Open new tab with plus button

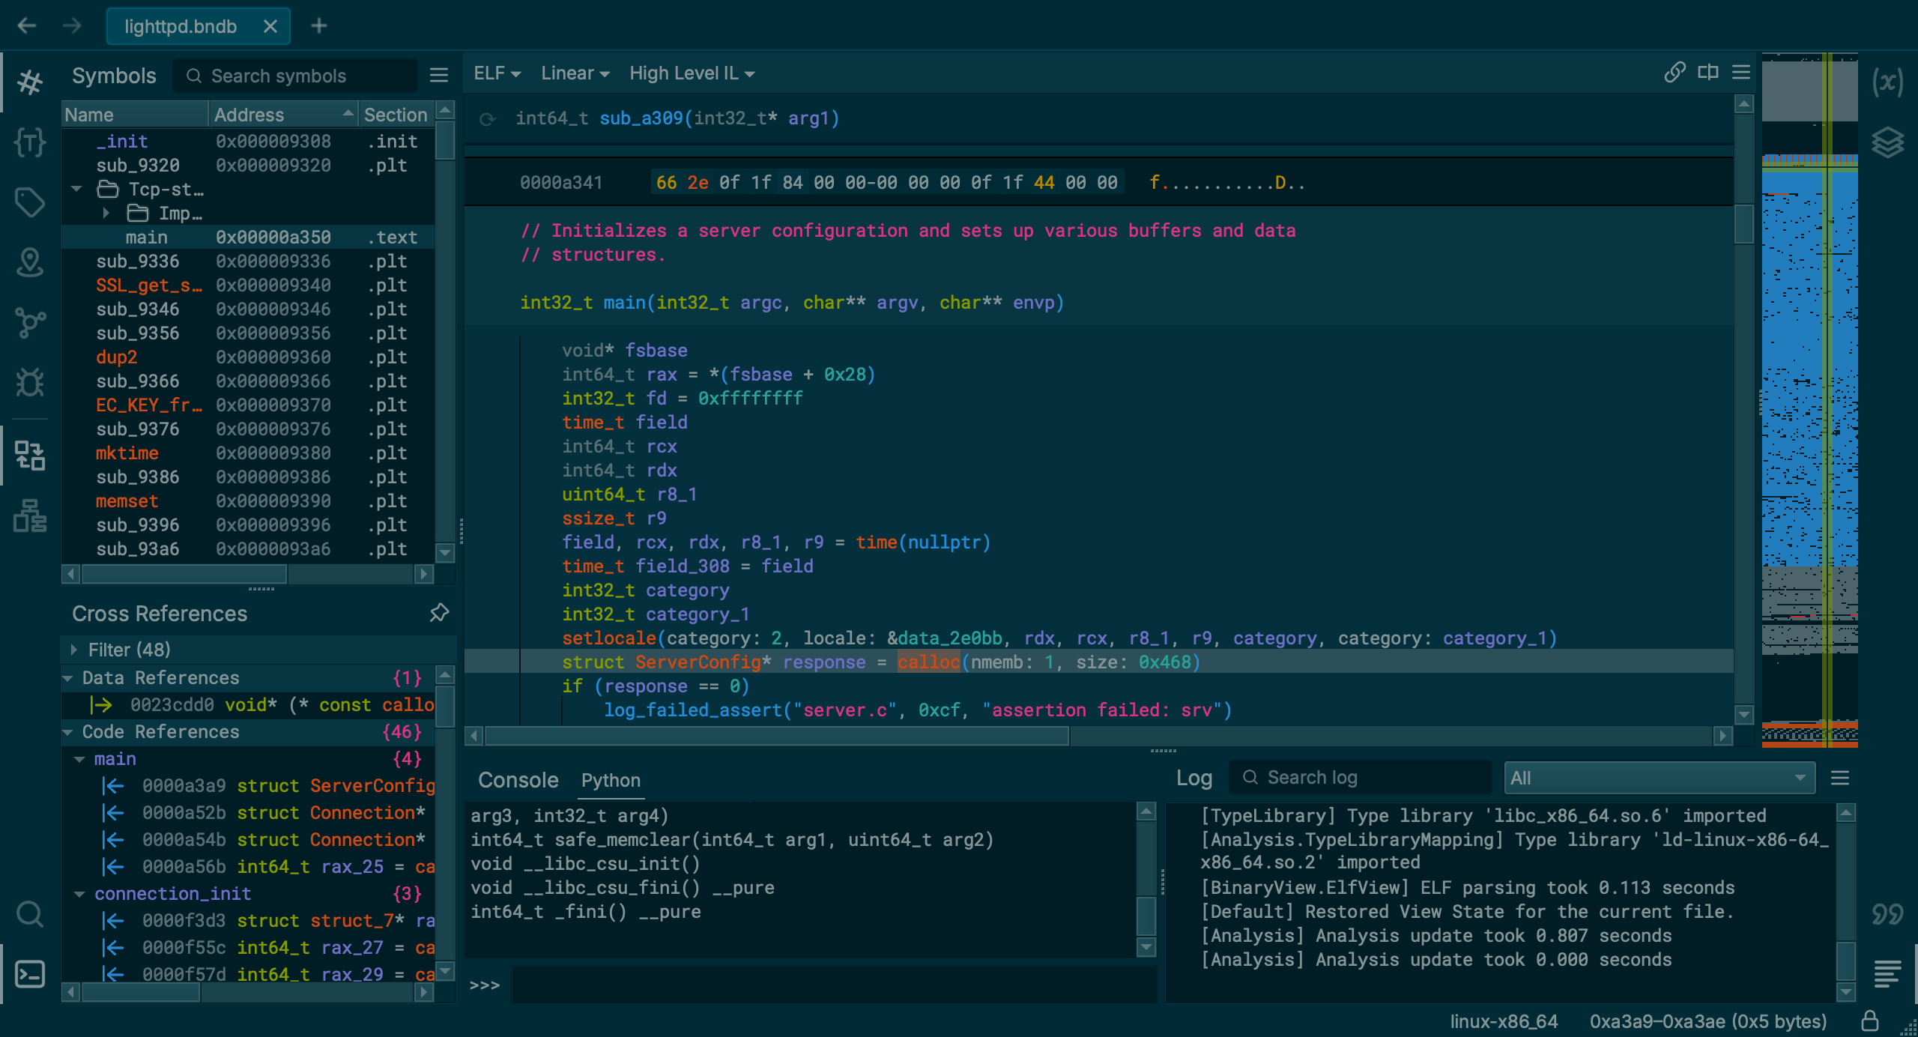coord(319,26)
